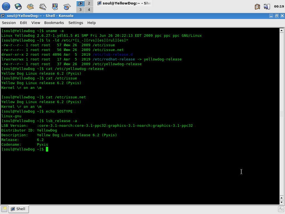Switch to virtual desktop 2

89,3
